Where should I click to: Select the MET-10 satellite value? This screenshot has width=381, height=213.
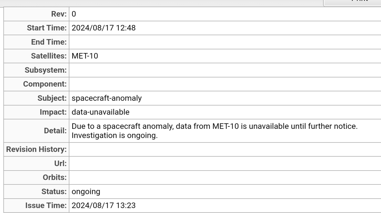(x=85, y=56)
